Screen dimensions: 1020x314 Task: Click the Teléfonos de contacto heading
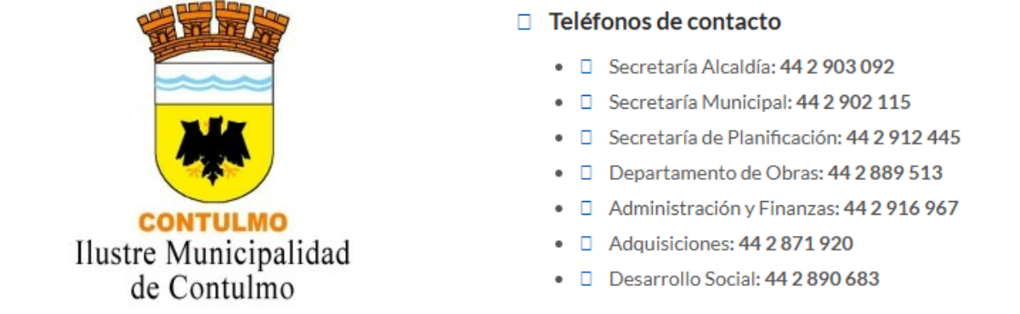tap(665, 22)
